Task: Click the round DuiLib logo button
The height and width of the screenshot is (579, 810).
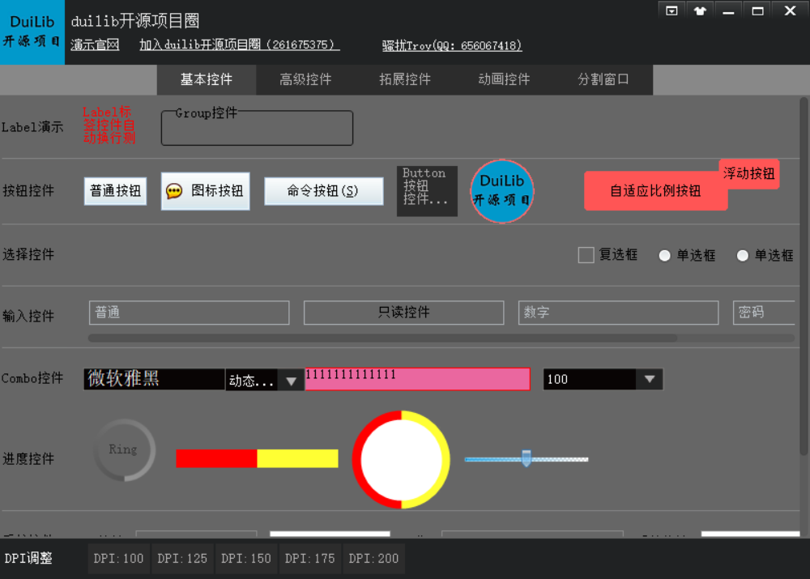Action: 501,191
